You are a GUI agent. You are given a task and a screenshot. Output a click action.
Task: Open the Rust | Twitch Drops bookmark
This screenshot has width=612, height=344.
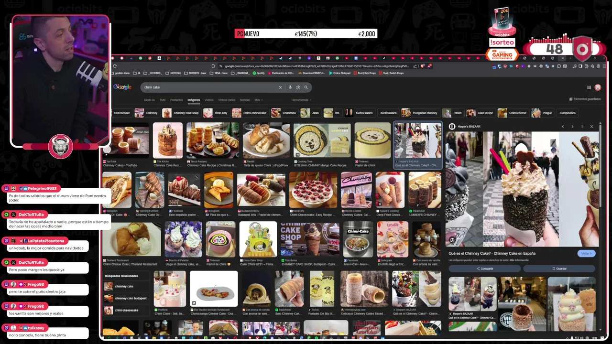(391, 73)
